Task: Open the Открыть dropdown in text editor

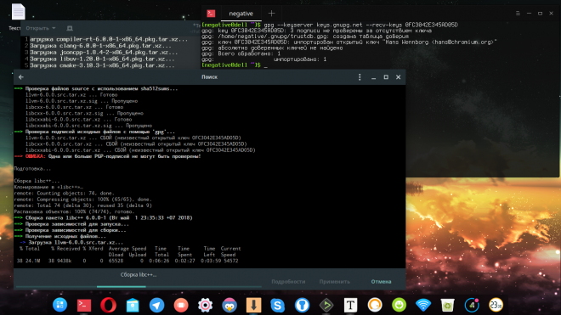Action: click(41, 28)
